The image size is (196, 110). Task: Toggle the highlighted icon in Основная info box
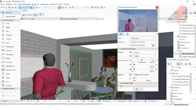[35, 15]
